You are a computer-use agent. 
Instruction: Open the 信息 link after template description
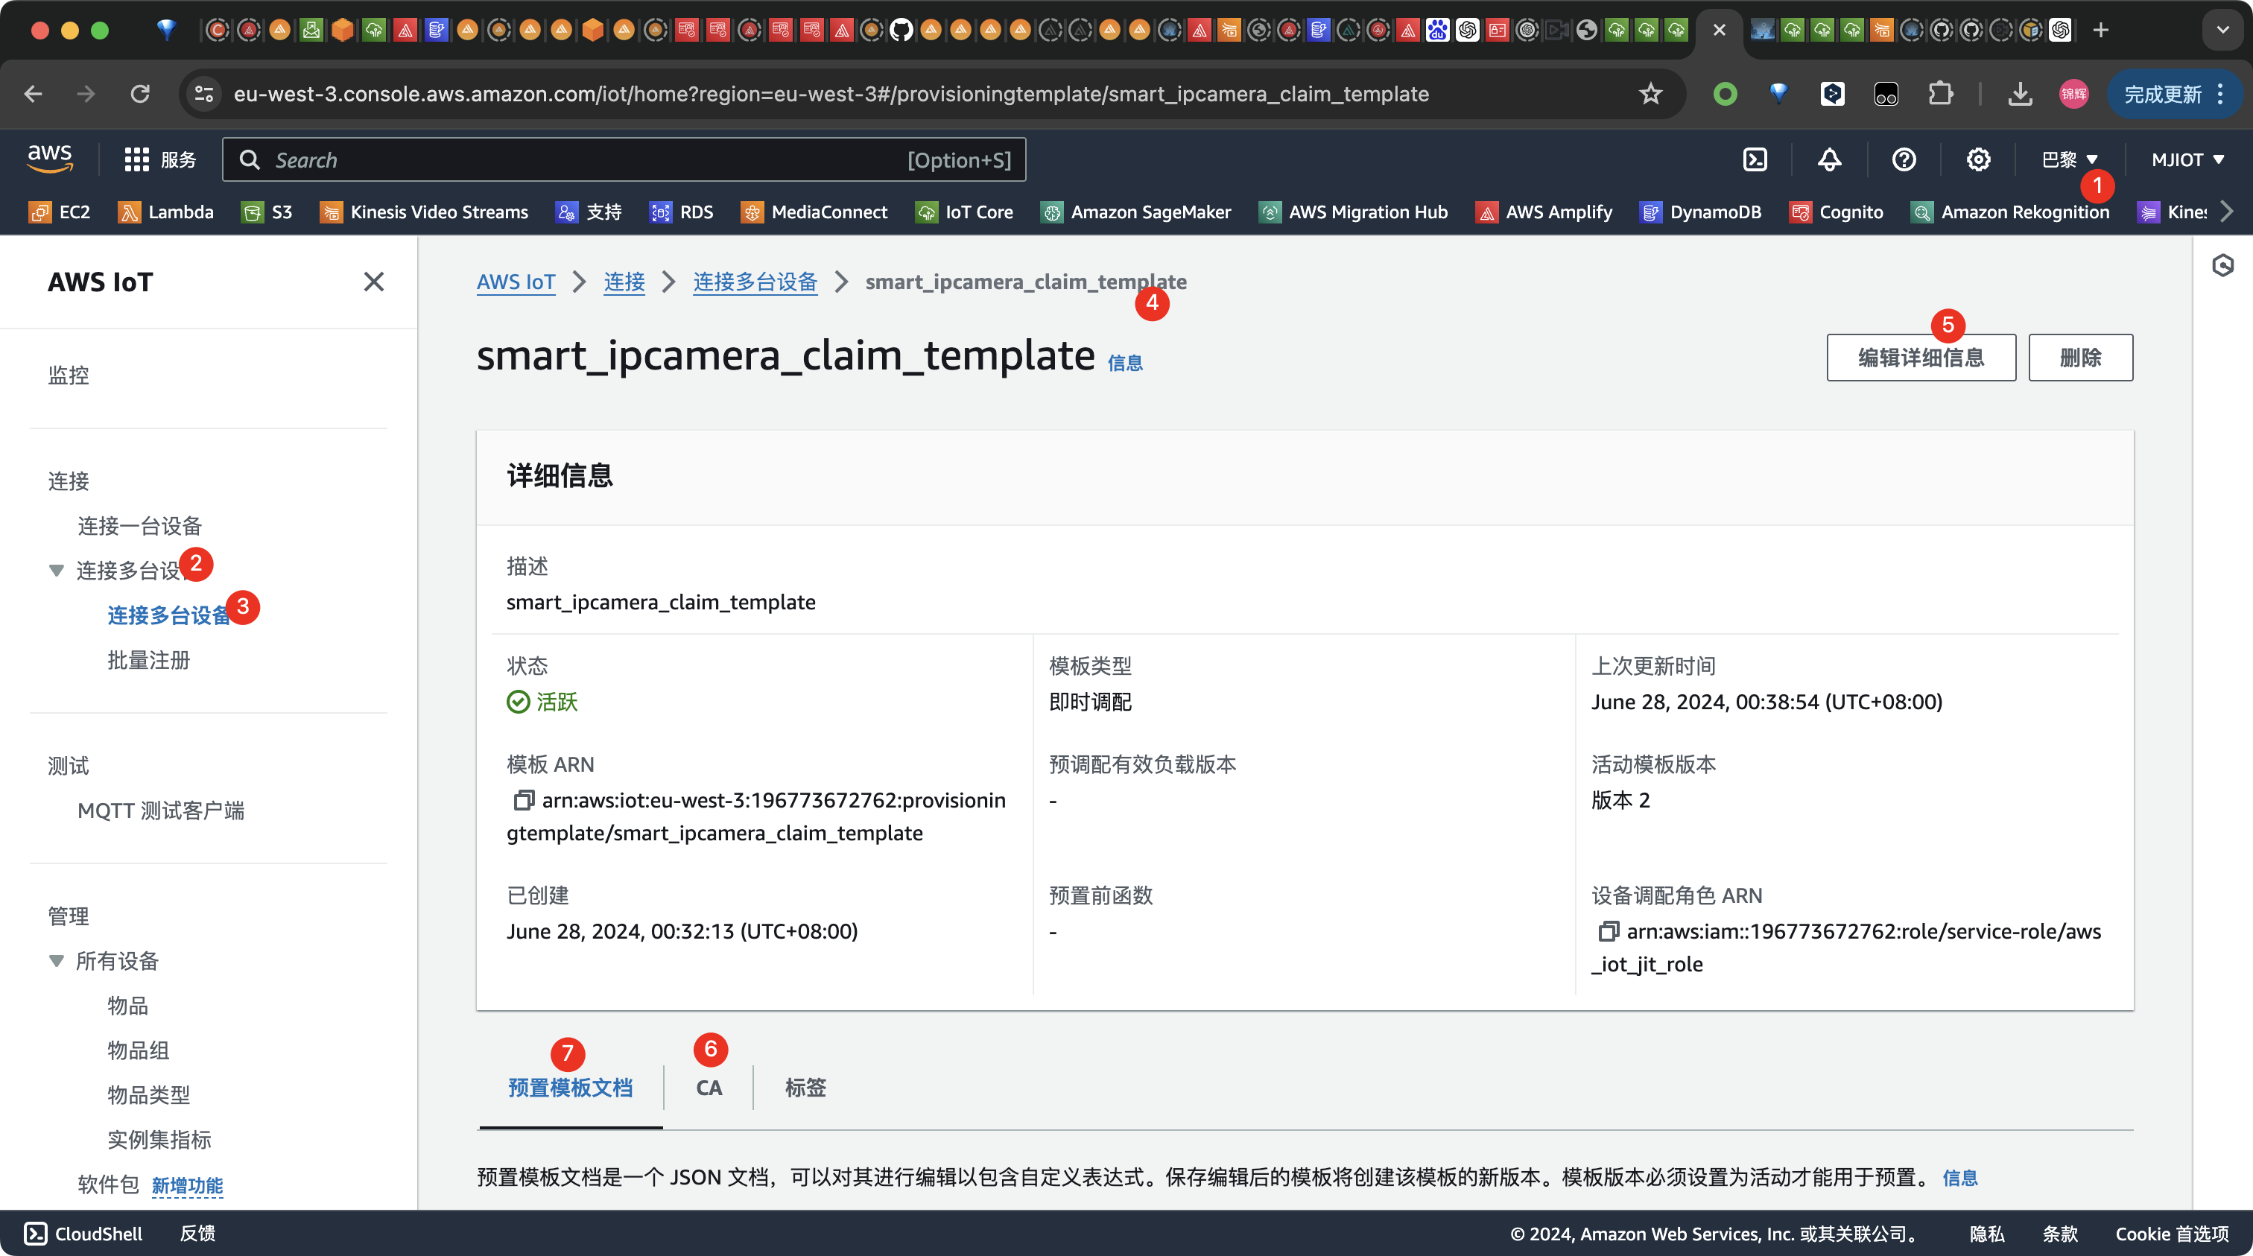click(1959, 1177)
